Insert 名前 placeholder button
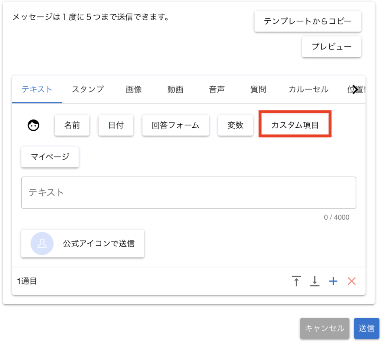The height and width of the screenshot is (344, 384). pyautogui.click(x=72, y=125)
